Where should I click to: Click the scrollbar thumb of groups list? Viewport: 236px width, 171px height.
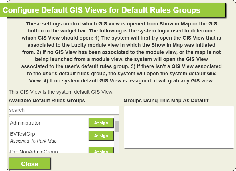(117, 126)
